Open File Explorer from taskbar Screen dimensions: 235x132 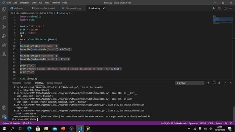(x=46, y=129)
